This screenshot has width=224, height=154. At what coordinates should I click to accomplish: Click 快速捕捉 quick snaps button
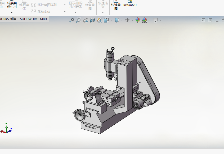pyautogui.click(x=103, y=4)
